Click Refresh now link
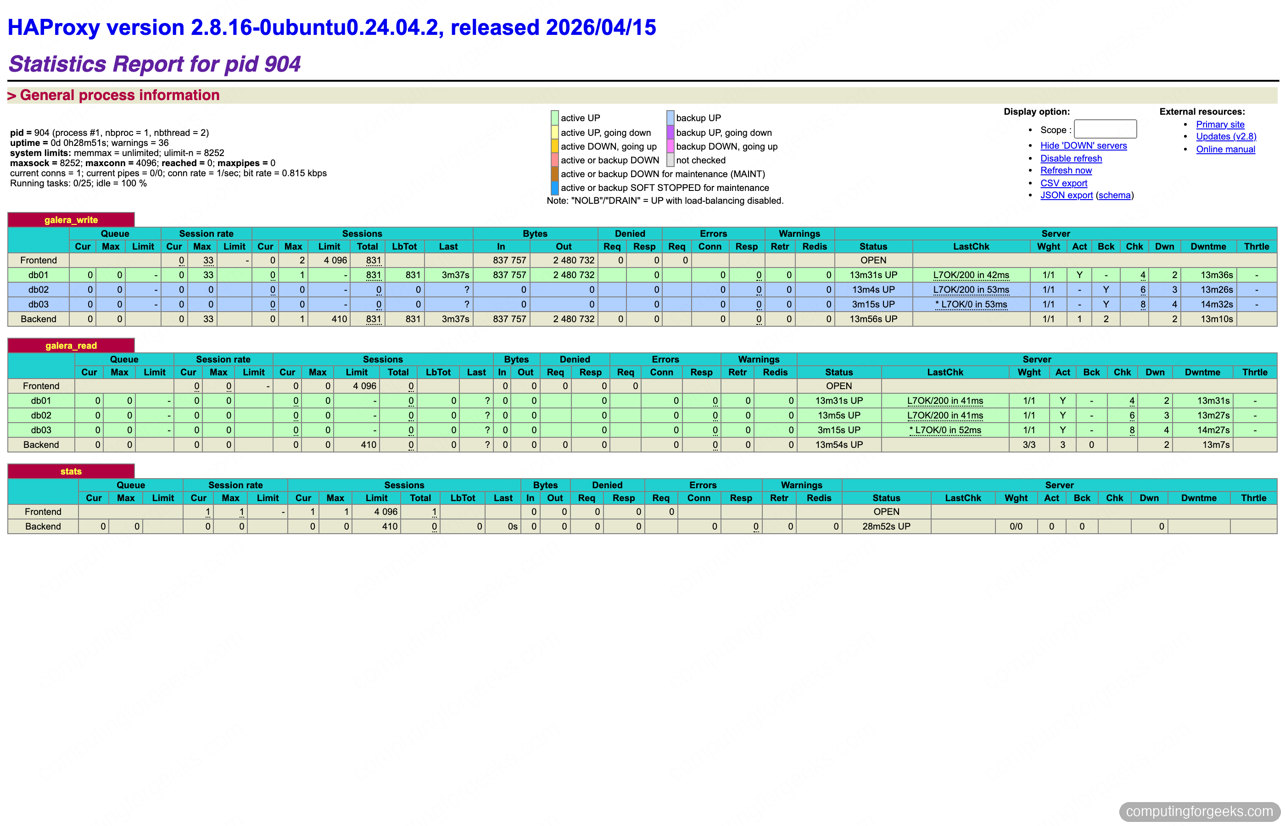This screenshot has width=1285, height=826. click(1066, 171)
